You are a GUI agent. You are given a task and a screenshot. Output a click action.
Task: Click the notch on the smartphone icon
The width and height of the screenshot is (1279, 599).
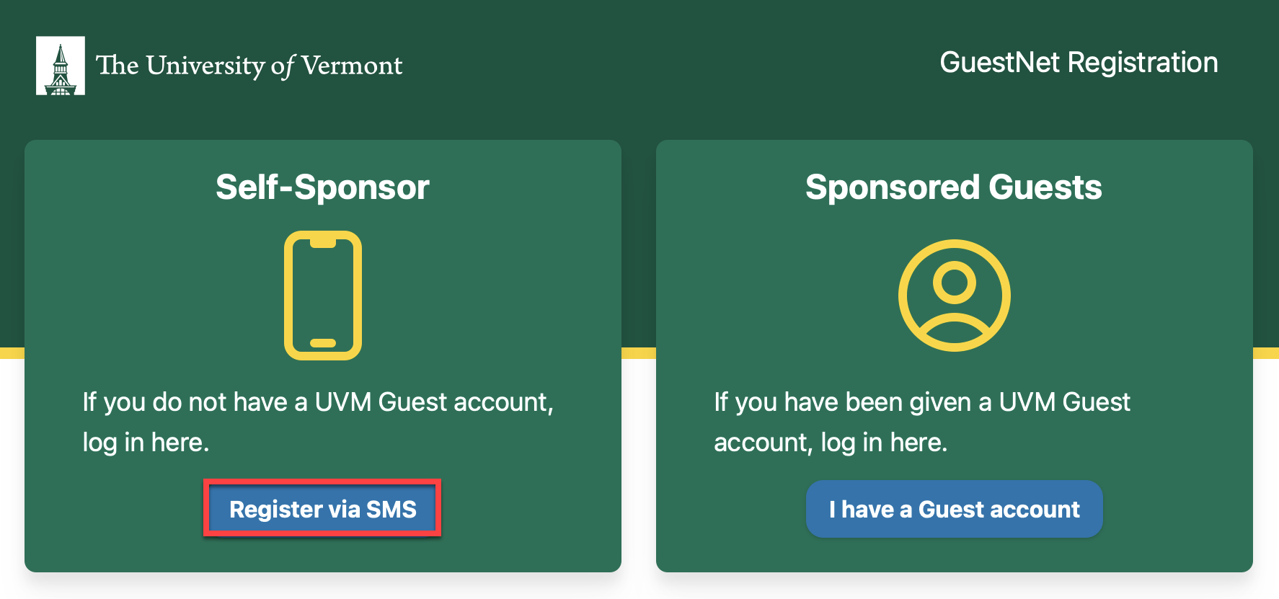323,243
